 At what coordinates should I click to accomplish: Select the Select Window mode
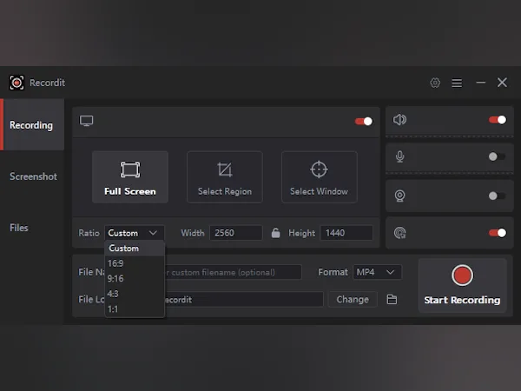pos(320,177)
